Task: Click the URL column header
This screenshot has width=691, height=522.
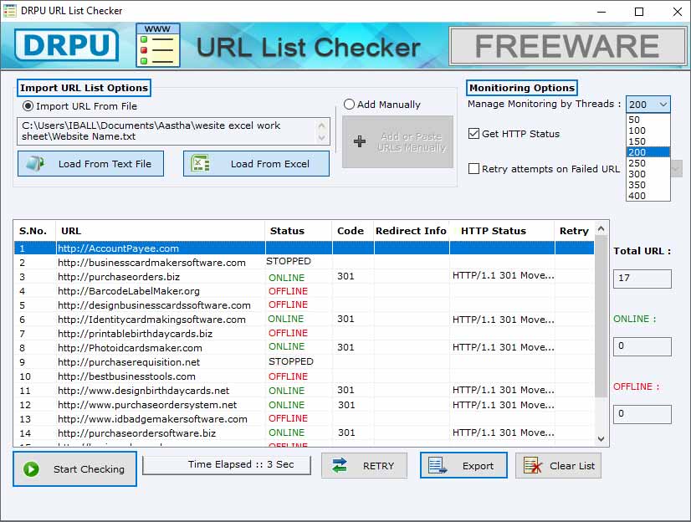Action: point(160,231)
